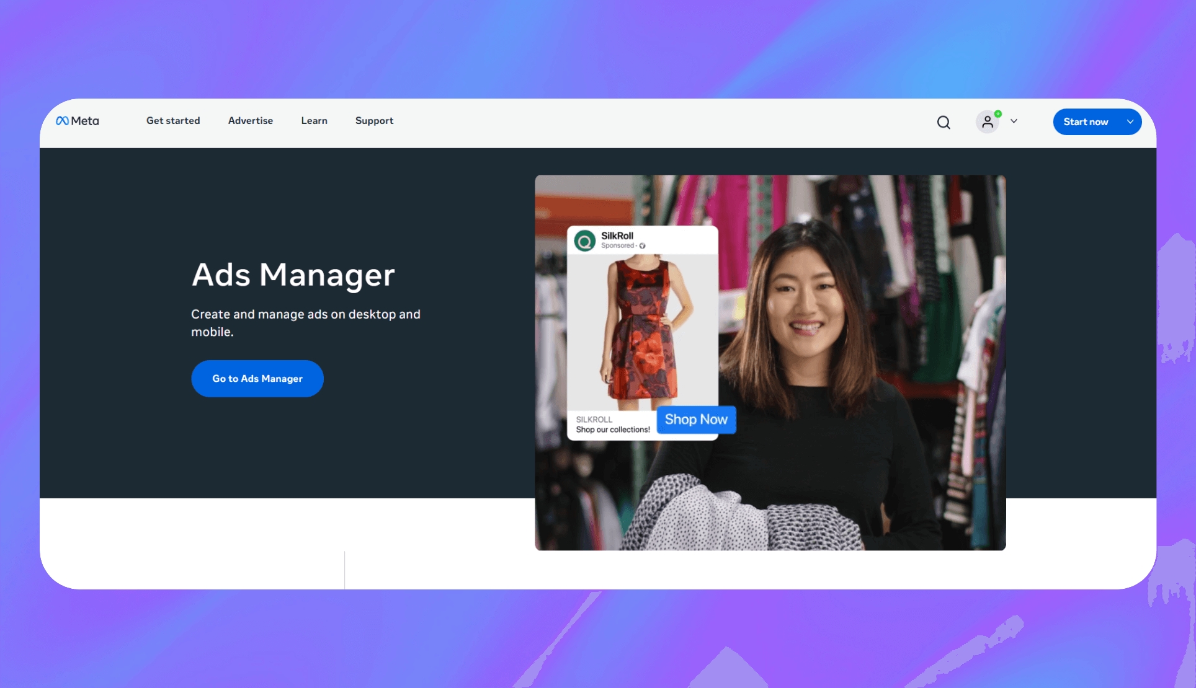Click the account profile avatar icon
This screenshot has width=1196, height=688.
pyautogui.click(x=987, y=122)
